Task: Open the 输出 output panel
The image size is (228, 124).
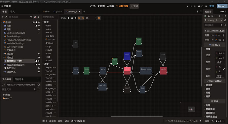Action: [x=45, y=121]
